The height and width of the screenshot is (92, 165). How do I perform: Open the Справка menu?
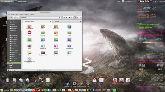(x=32, y=15)
